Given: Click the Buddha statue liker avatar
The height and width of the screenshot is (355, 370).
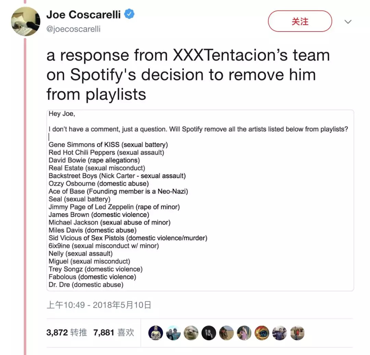Looking at the screenshot, I should (156, 333).
